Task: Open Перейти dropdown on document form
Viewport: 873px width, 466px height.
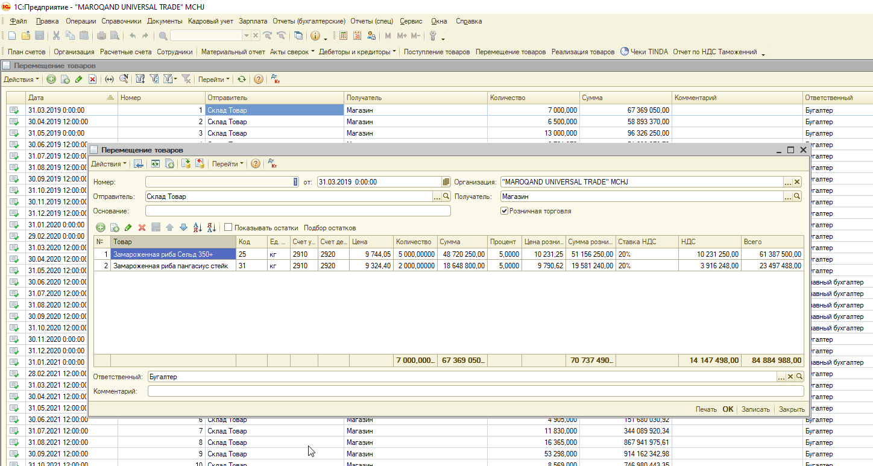Action: tap(228, 163)
